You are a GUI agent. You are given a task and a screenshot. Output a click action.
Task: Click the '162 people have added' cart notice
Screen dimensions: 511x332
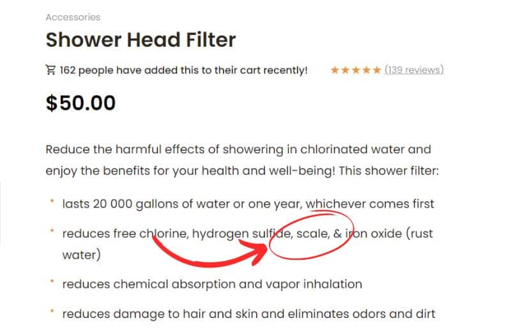coord(183,70)
